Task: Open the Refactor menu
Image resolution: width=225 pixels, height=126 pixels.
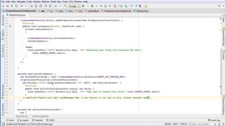Action: 46,1
